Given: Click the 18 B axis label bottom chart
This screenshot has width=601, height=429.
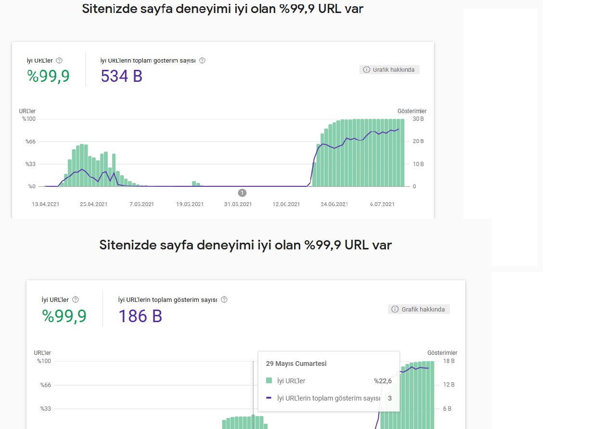Looking at the screenshot, I should click(449, 361).
